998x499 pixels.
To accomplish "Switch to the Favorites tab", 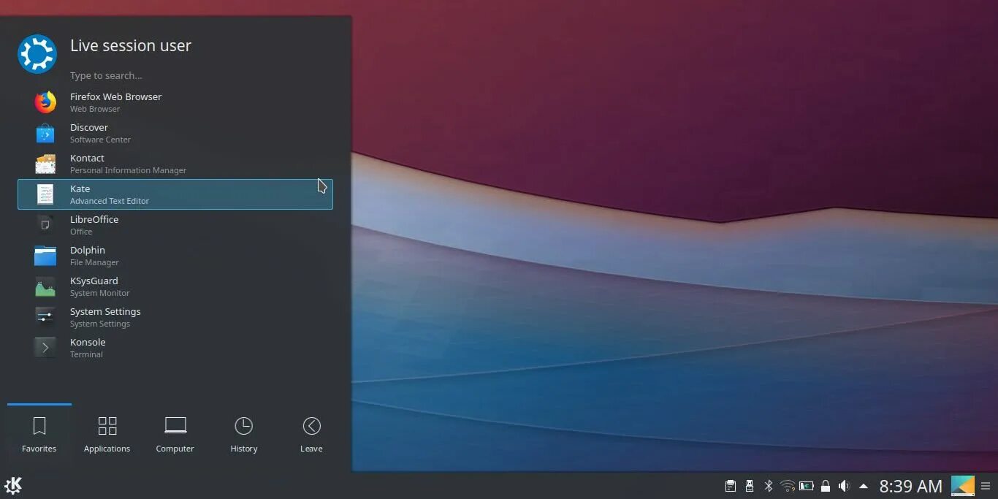I will (x=39, y=434).
